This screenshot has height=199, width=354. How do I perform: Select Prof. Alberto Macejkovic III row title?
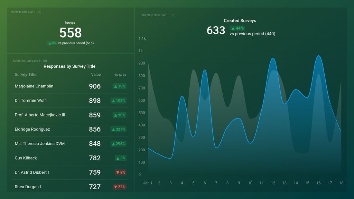coord(40,115)
